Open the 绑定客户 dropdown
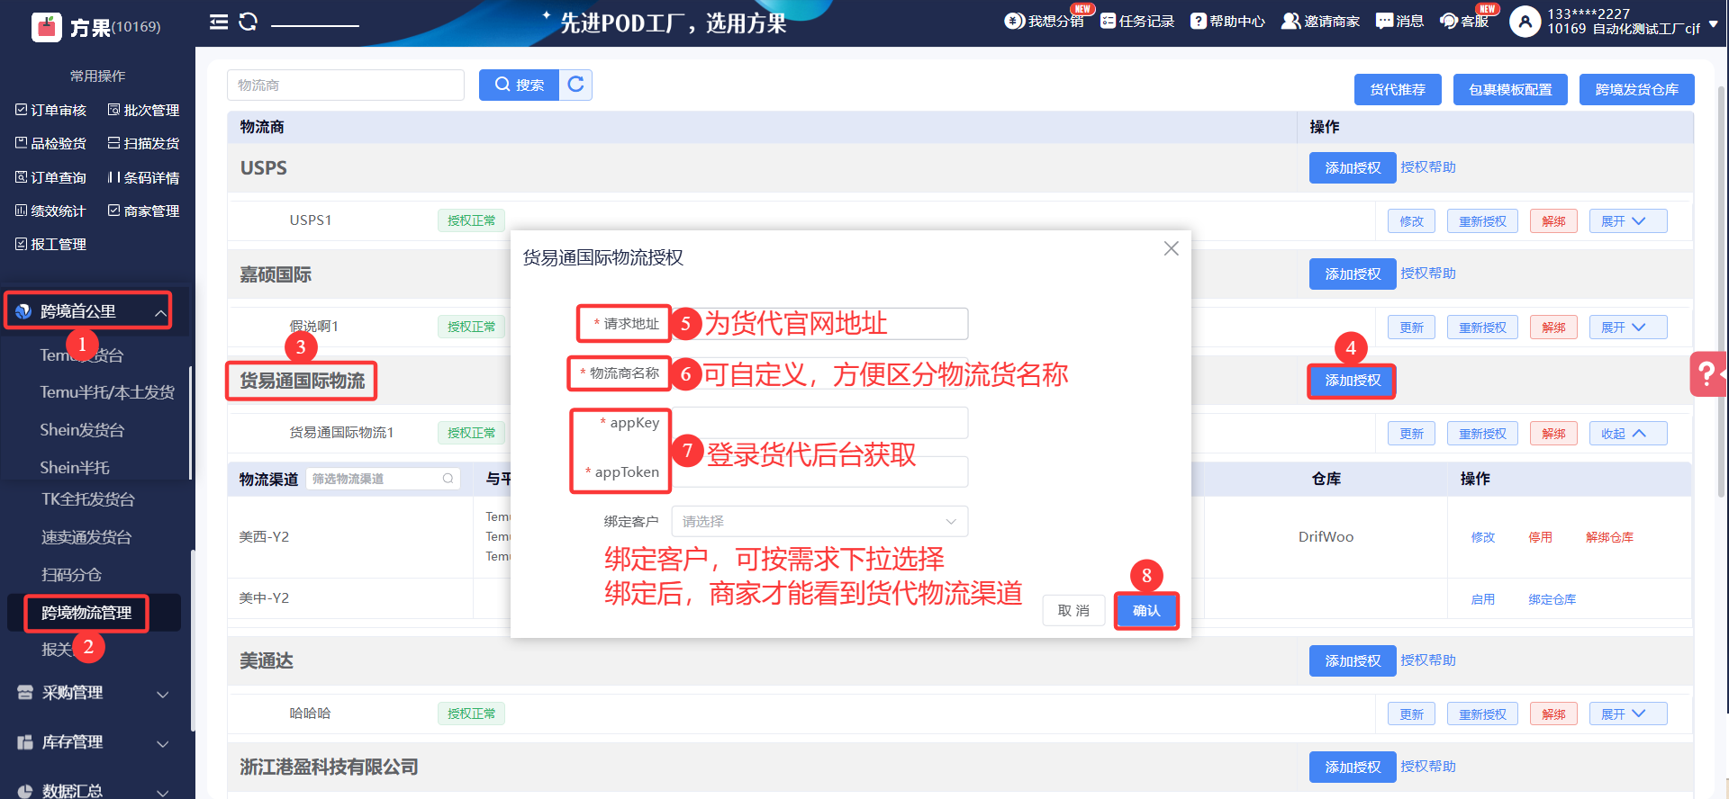The height and width of the screenshot is (799, 1729). click(x=819, y=522)
